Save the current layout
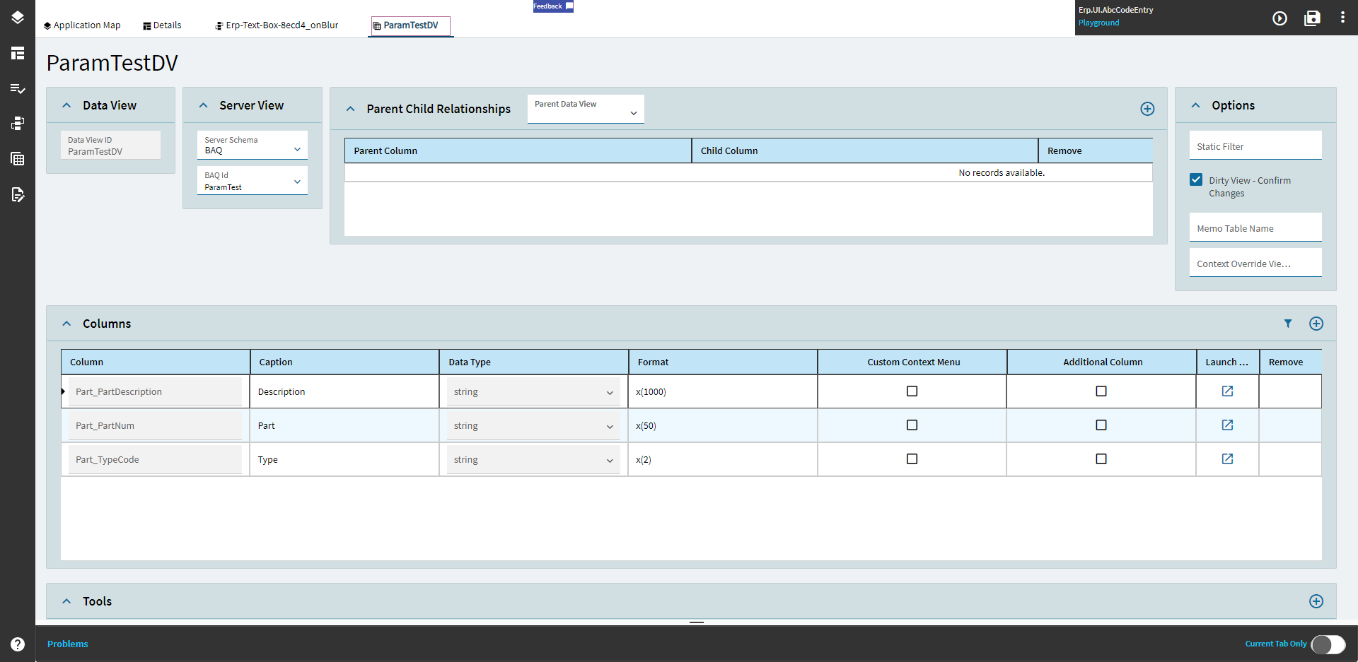 click(1312, 18)
